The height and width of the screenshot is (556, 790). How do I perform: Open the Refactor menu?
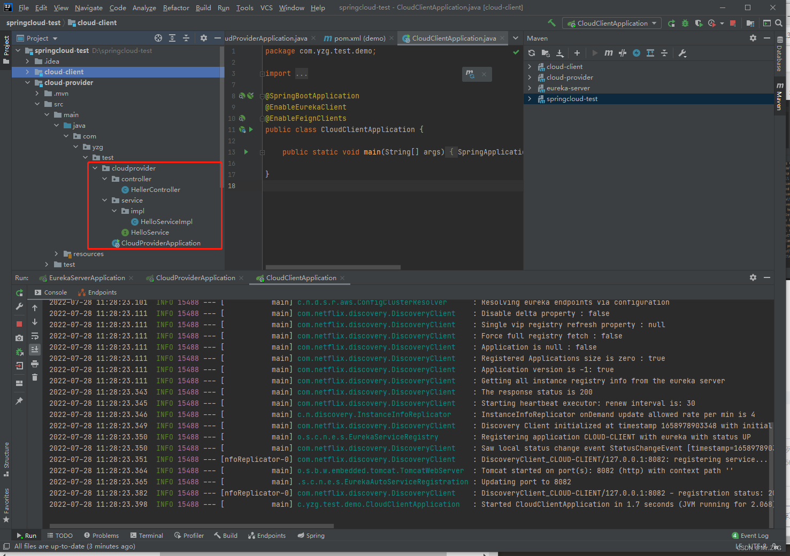(x=176, y=7)
